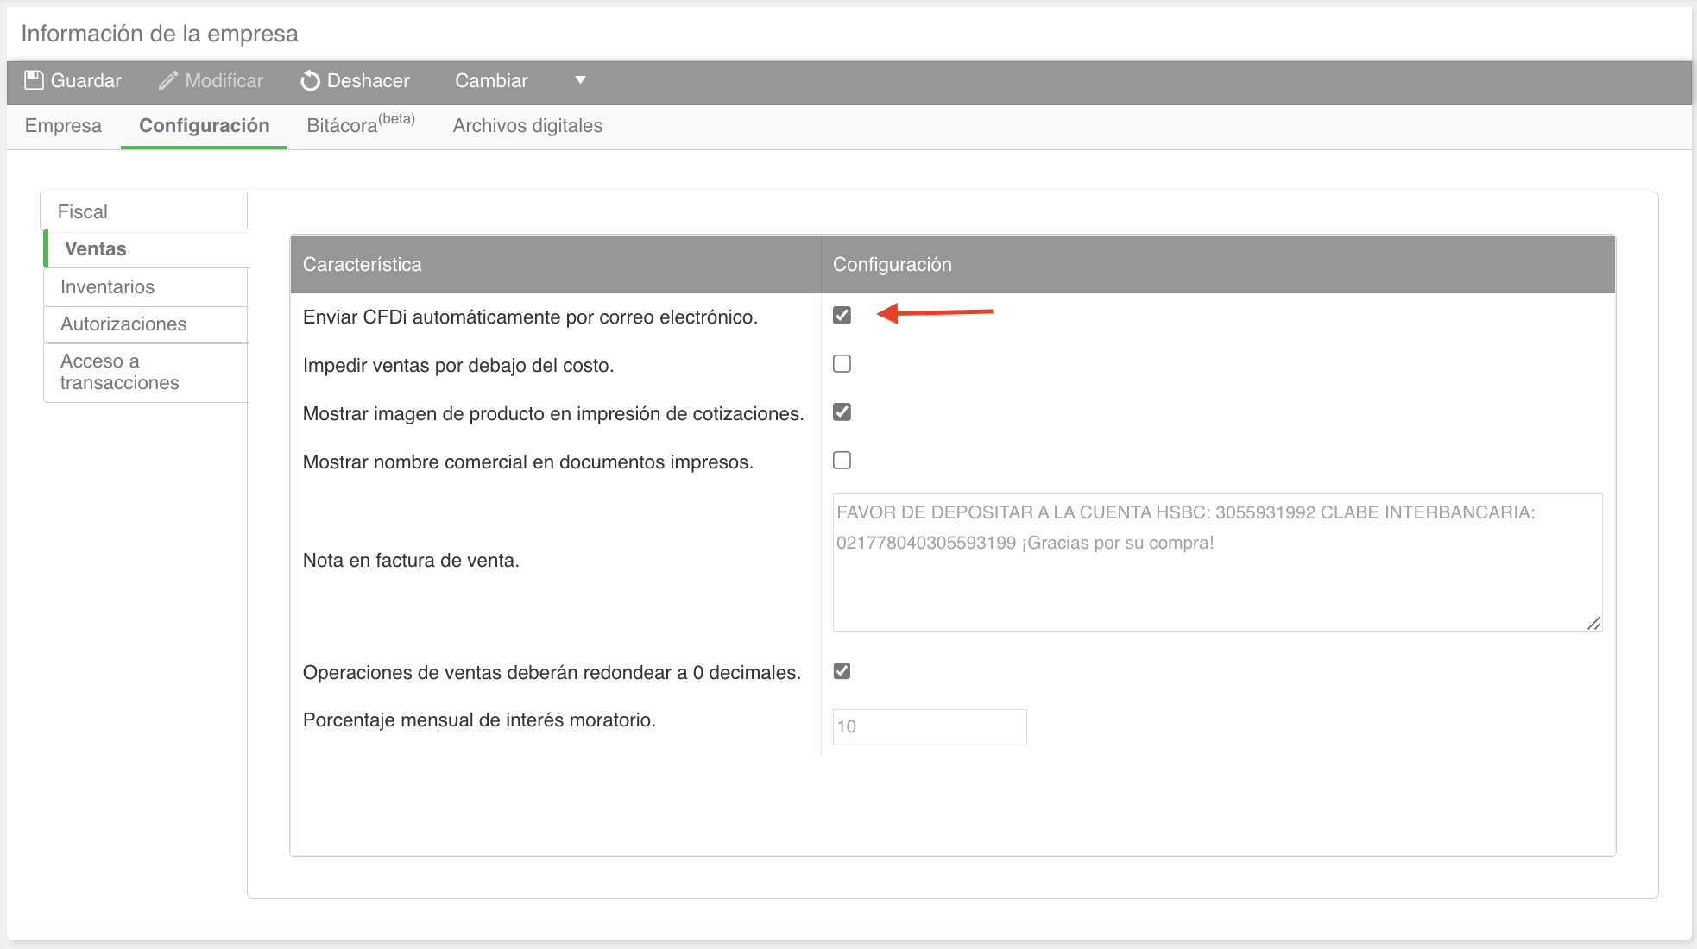Click the Cambiar toolbar button
Image resolution: width=1697 pixels, height=949 pixels.
point(491,80)
